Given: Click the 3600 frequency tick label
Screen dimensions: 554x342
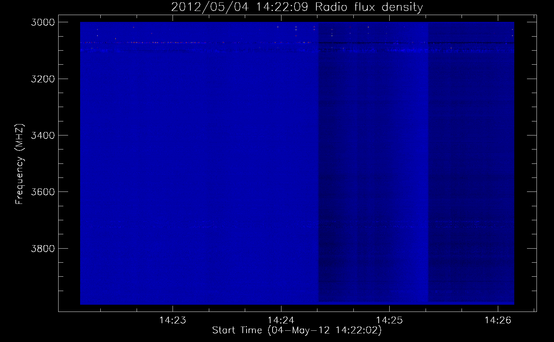Looking at the screenshot, I should pos(43,192).
